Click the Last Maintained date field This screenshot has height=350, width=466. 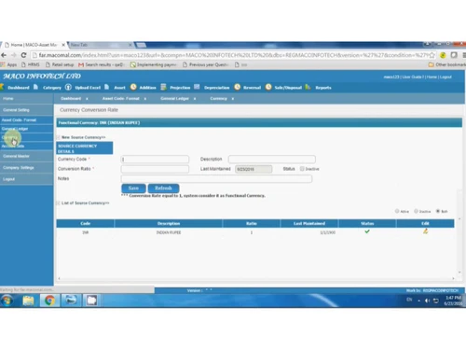tap(254, 169)
